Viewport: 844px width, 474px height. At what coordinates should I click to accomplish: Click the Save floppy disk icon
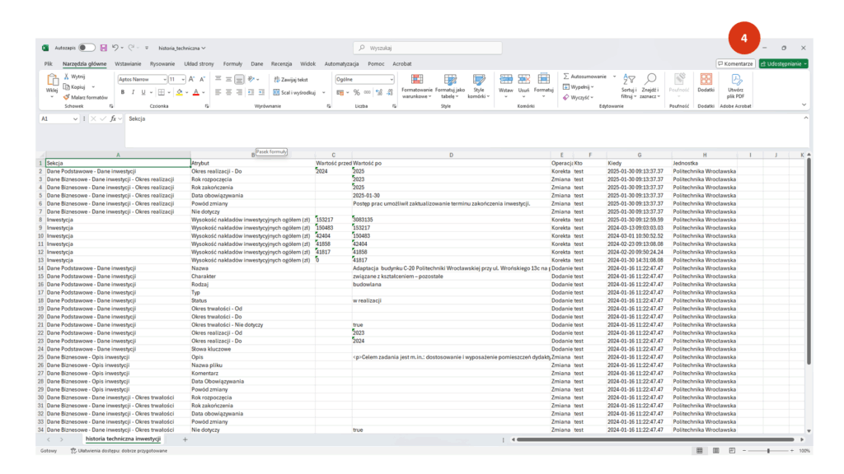point(104,48)
